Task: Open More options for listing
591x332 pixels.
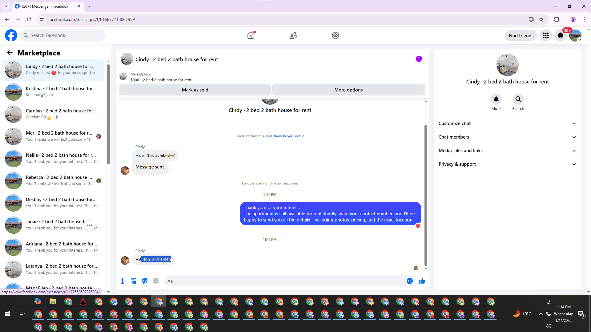Action: (x=348, y=90)
